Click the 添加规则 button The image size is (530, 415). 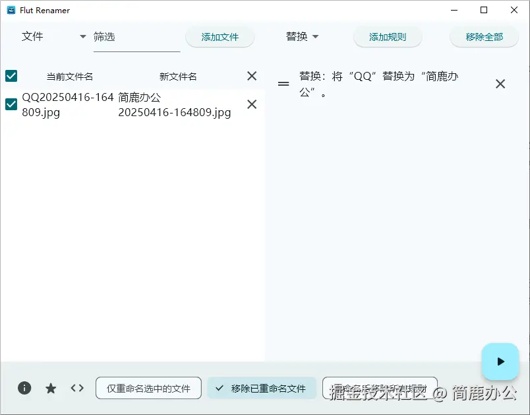[388, 37]
